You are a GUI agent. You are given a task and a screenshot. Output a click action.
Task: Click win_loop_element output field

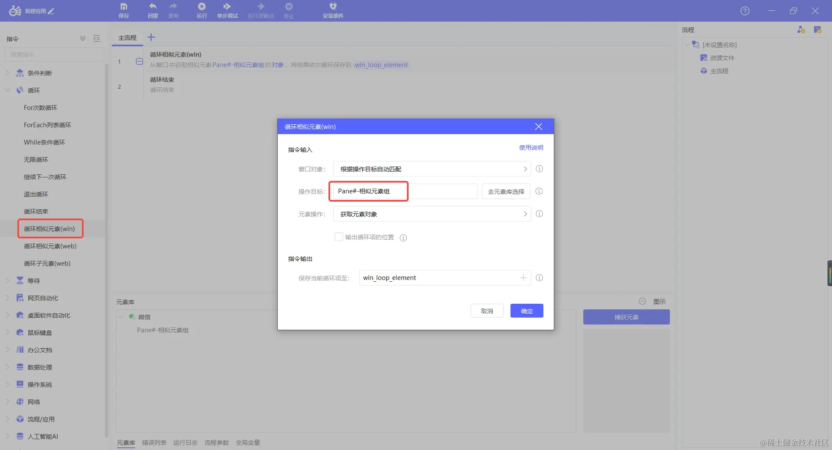[445, 278]
